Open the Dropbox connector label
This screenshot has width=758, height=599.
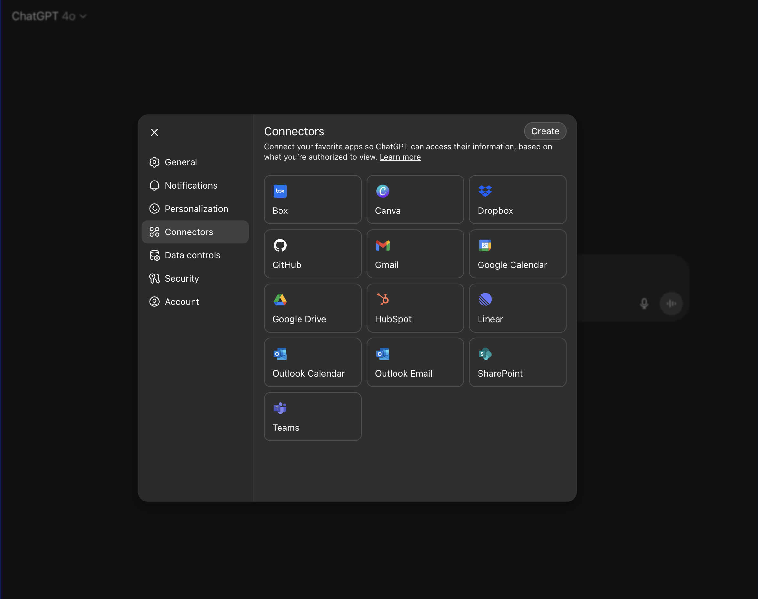495,211
